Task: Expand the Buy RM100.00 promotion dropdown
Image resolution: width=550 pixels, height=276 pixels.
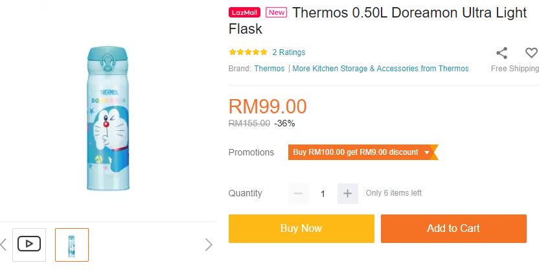Action: point(427,152)
